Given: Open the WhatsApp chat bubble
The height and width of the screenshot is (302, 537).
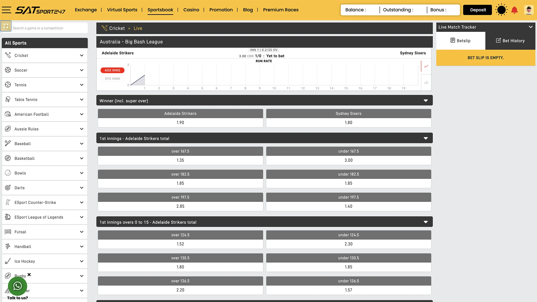Looking at the screenshot, I should point(17,286).
